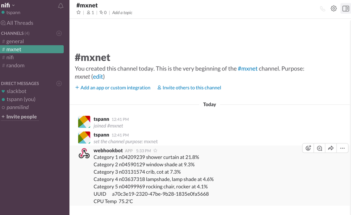
Task: Start a call from the channel header
Action: tap(323, 8)
